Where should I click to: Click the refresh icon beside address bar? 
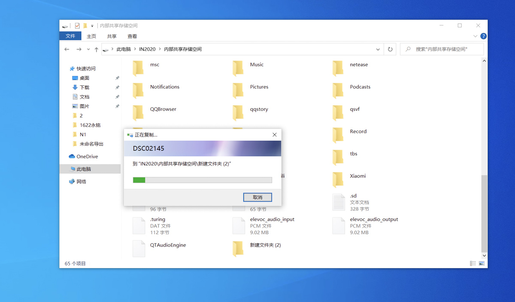click(390, 49)
